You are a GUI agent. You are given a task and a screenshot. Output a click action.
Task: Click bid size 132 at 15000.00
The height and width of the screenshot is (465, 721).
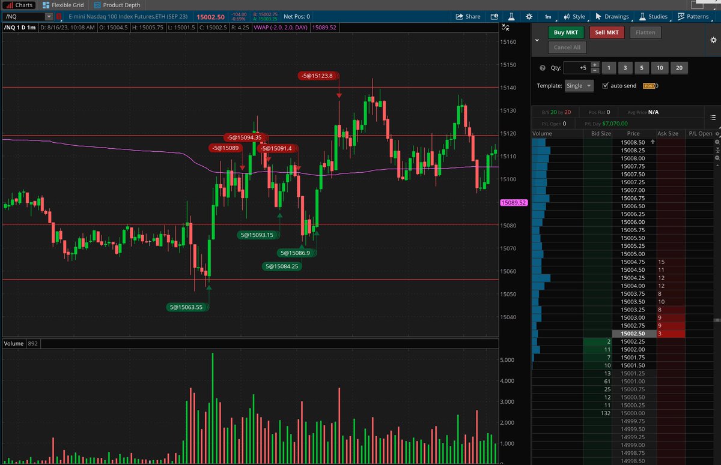598,413
